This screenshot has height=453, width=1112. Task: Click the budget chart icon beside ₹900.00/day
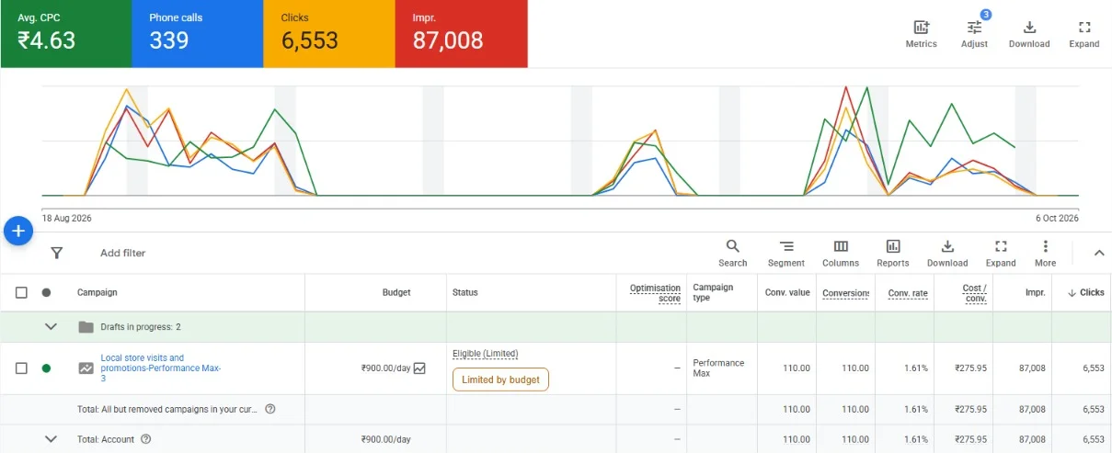[x=419, y=368]
